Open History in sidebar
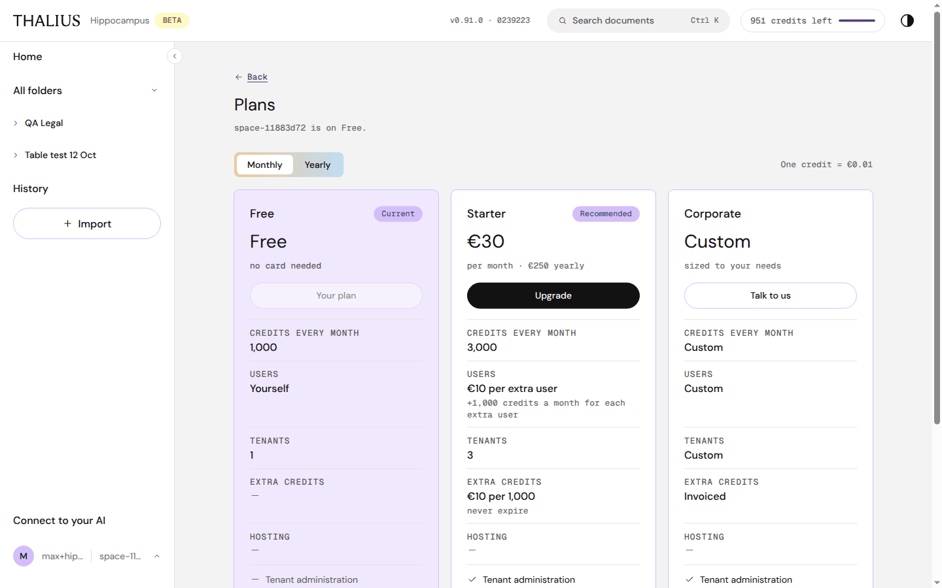 coord(31,189)
